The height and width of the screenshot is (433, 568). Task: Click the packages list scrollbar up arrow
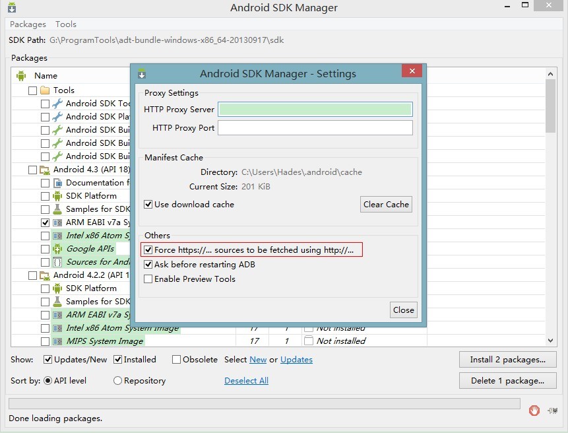[550, 74]
